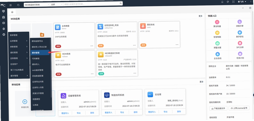This screenshot has width=254, height=121.
Task: Open the three-dot menu on 业务数据 card
Action: point(92,46)
